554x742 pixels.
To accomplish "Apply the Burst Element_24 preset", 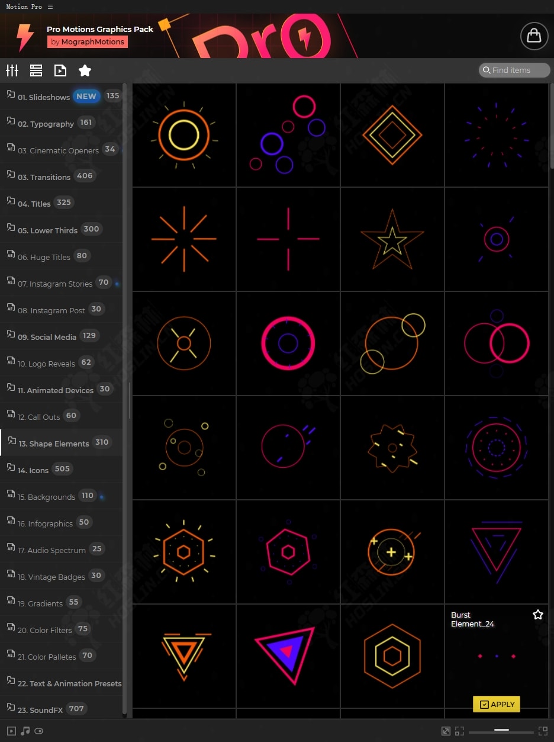I will [497, 704].
